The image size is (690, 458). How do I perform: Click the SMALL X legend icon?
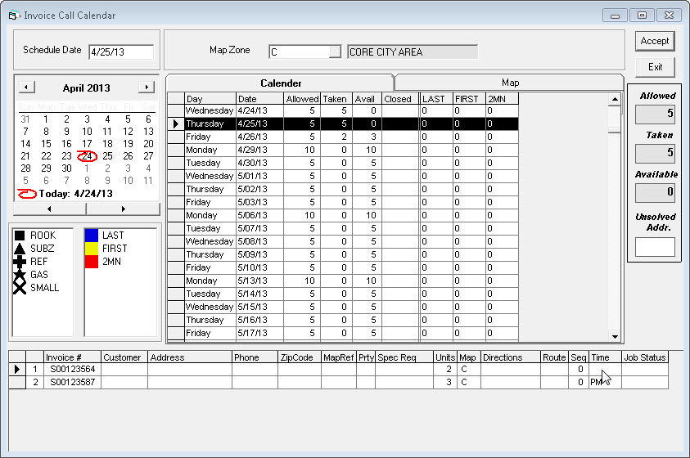click(x=20, y=288)
